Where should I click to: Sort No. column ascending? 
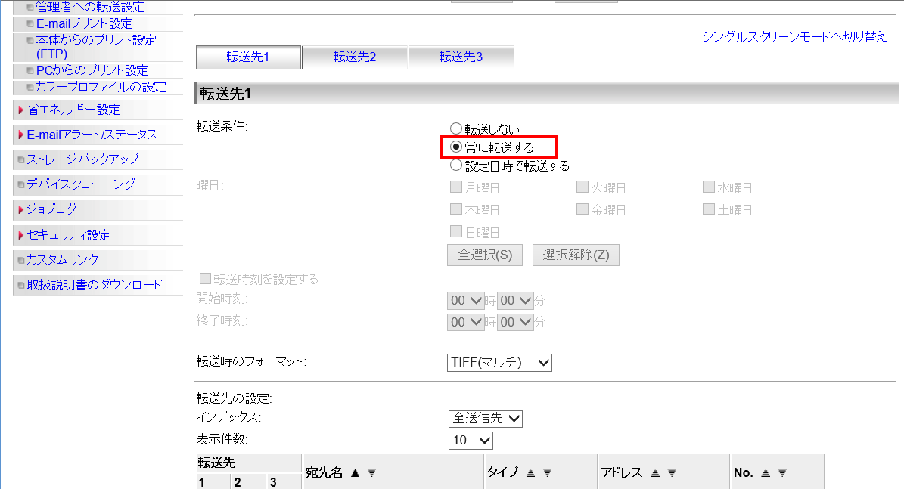tap(766, 472)
